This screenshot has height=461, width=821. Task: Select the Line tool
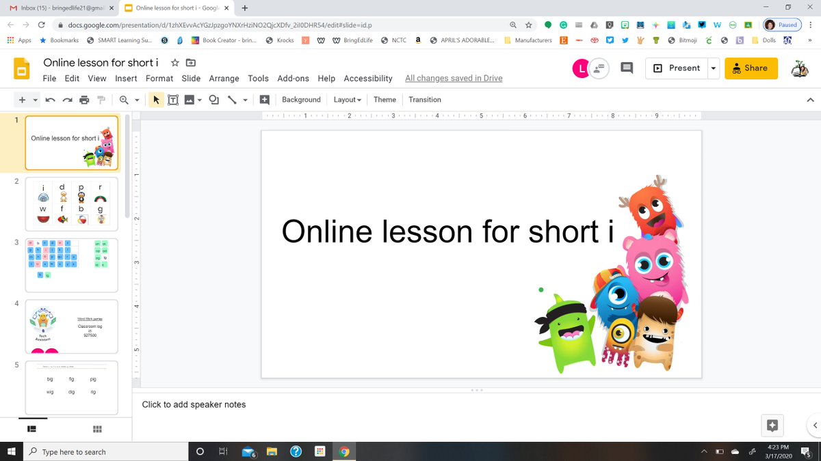pos(232,100)
